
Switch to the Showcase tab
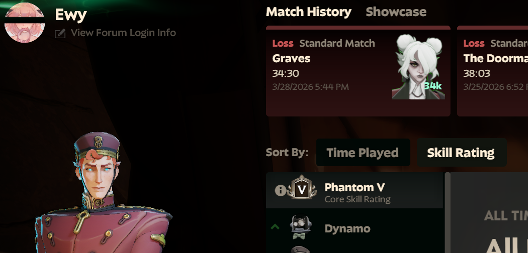pyautogui.click(x=396, y=12)
